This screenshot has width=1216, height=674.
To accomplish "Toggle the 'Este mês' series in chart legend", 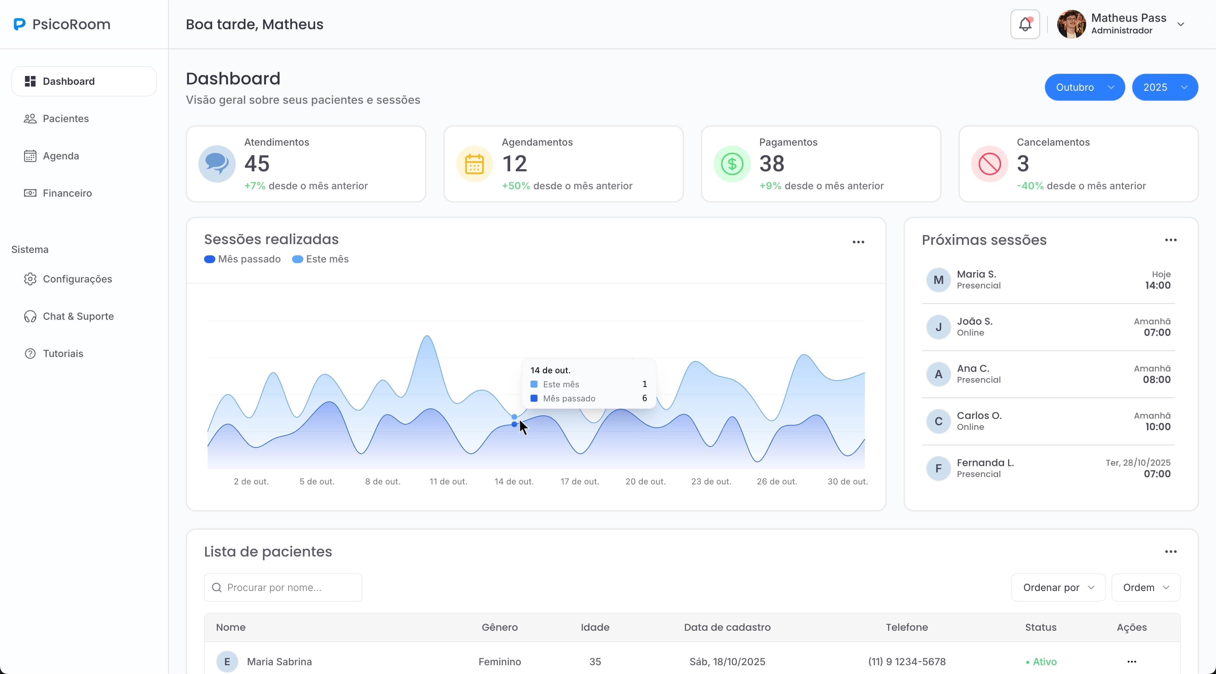I will pyautogui.click(x=320, y=259).
